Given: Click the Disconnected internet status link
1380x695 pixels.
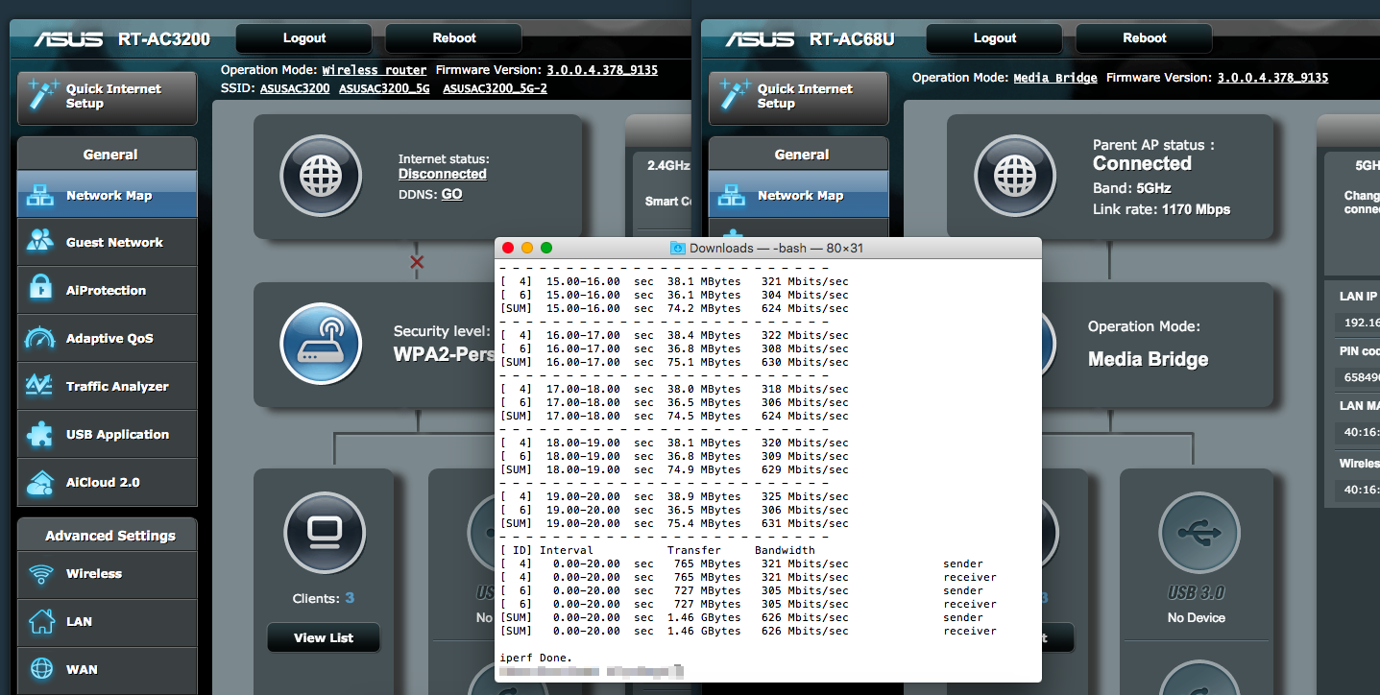Looking at the screenshot, I should pos(443,174).
